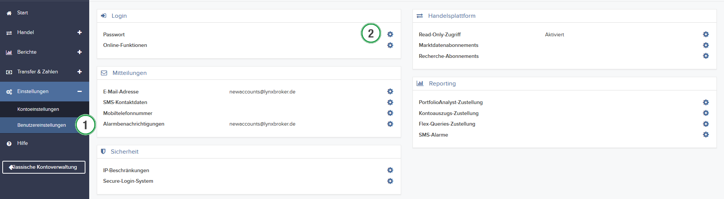The image size is (724, 199).
Task: Click the Handel arrows icon in sidebar
Action: (9, 33)
